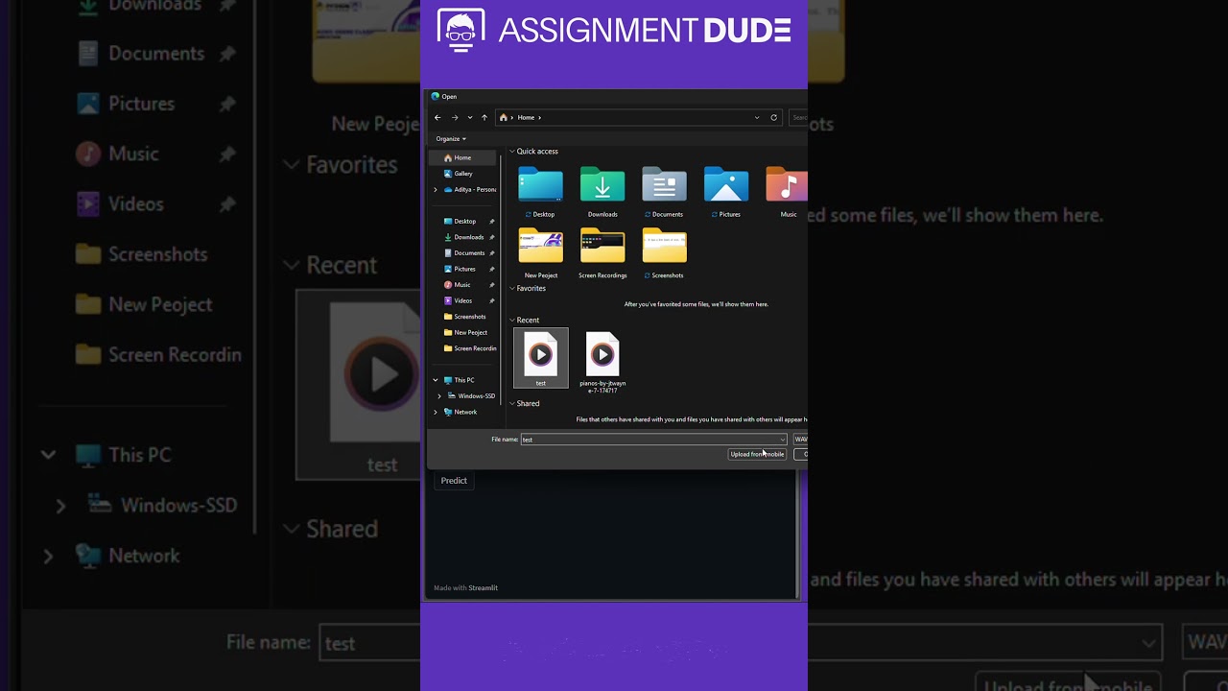Open the green Downloads folder tile in Quick access
1228x691 pixels.
[602, 192]
